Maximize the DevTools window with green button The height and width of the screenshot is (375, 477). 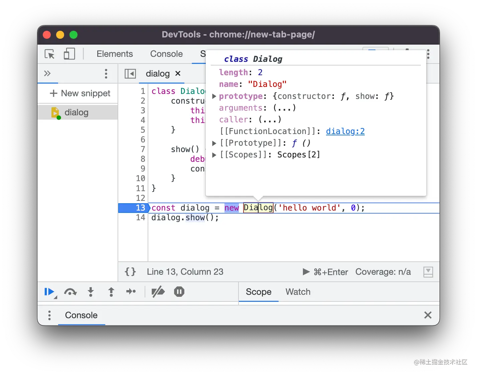pos(73,35)
